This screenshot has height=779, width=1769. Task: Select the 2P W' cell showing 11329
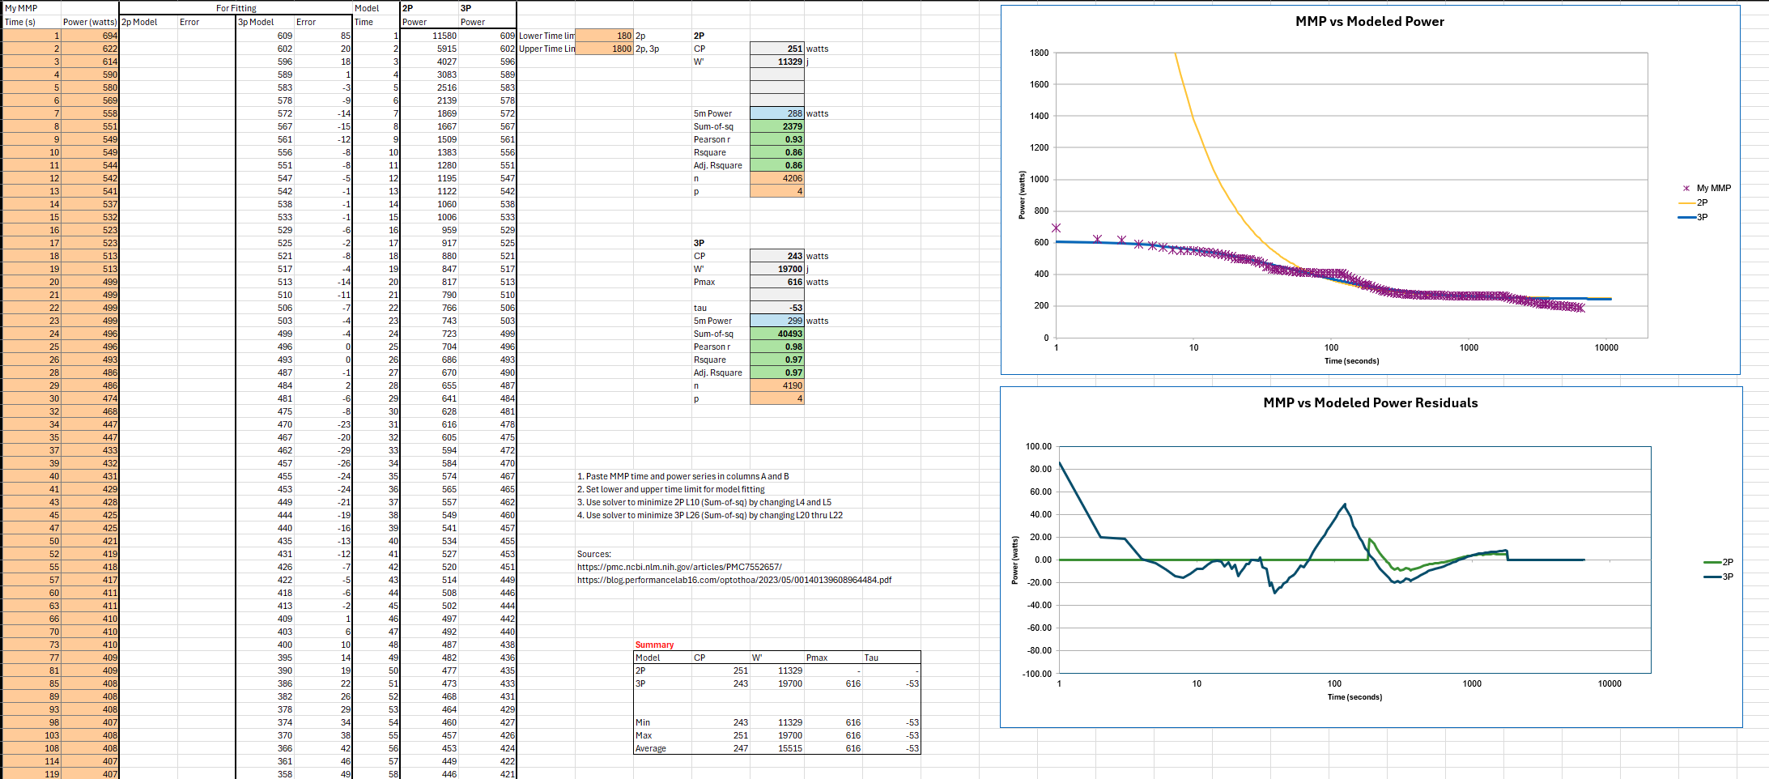point(777,62)
